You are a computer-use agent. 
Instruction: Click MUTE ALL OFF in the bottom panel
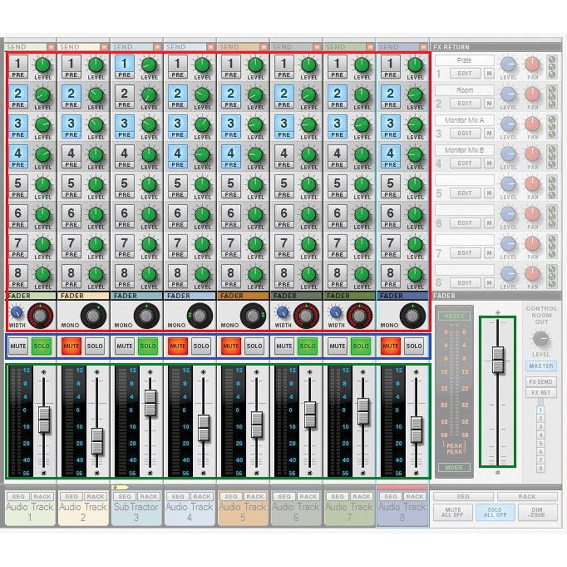pyautogui.click(x=452, y=512)
